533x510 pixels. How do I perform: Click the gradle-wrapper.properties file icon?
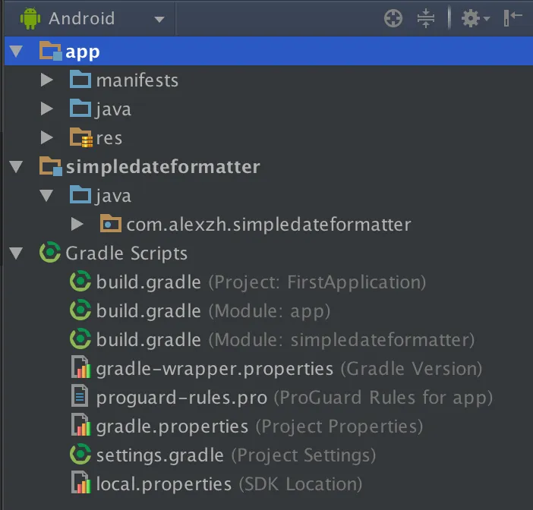click(81, 367)
